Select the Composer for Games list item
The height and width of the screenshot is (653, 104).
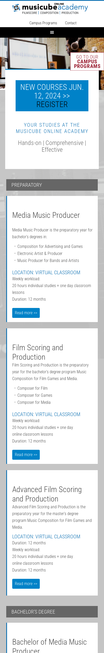pos(35,395)
